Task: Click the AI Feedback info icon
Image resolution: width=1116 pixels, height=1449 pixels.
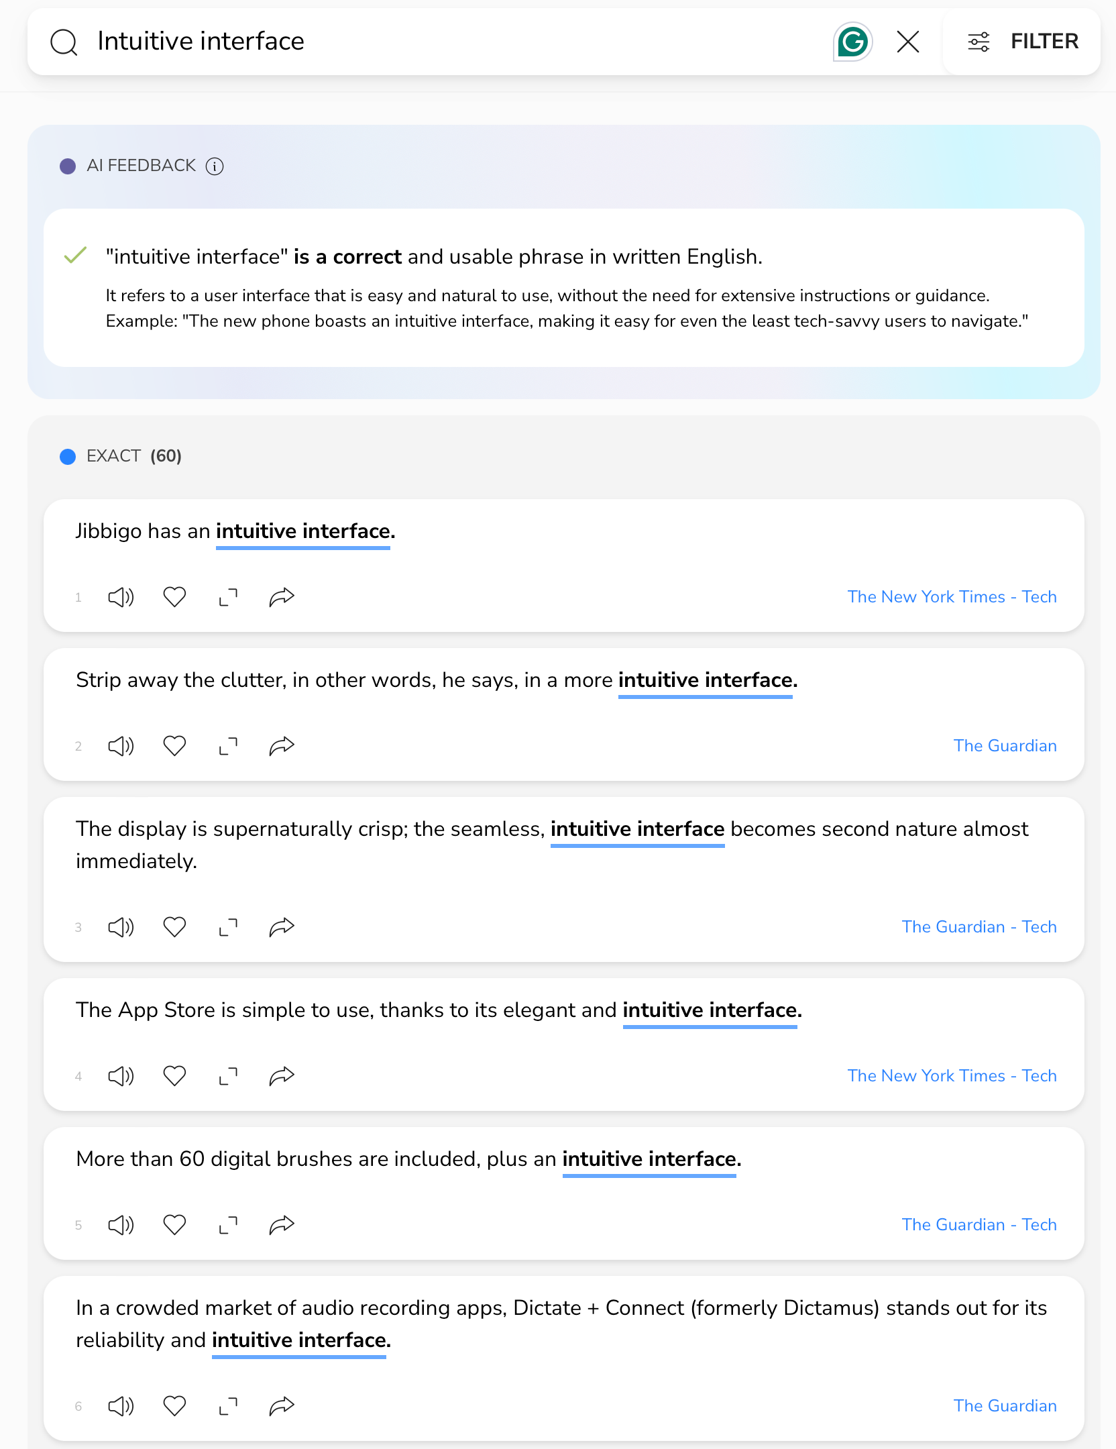Action: [215, 166]
